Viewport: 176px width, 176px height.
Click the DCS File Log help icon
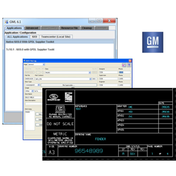coord(129,65)
